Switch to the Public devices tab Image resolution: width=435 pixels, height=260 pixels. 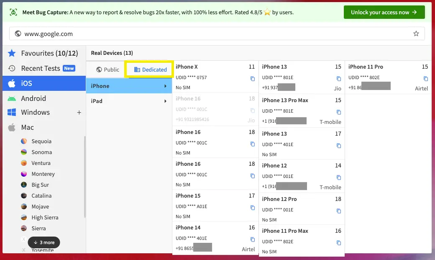pyautogui.click(x=107, y=70)
